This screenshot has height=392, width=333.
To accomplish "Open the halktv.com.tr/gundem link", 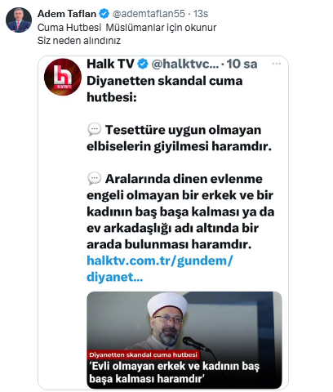I will pyautogui.click(x=160, y=261).
